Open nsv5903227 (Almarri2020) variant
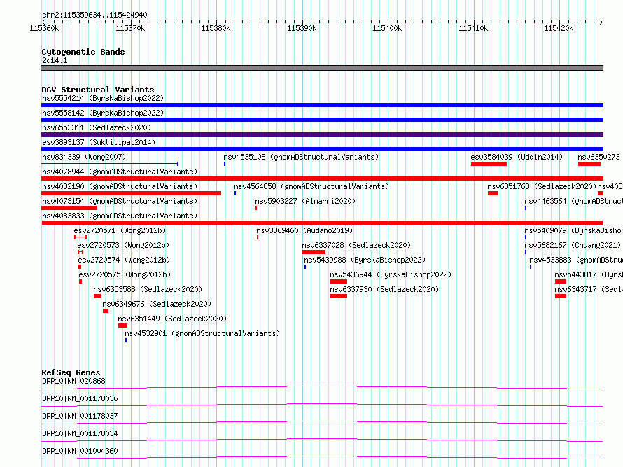Viewport: 623px width, 467px height. tap(305, 201)
